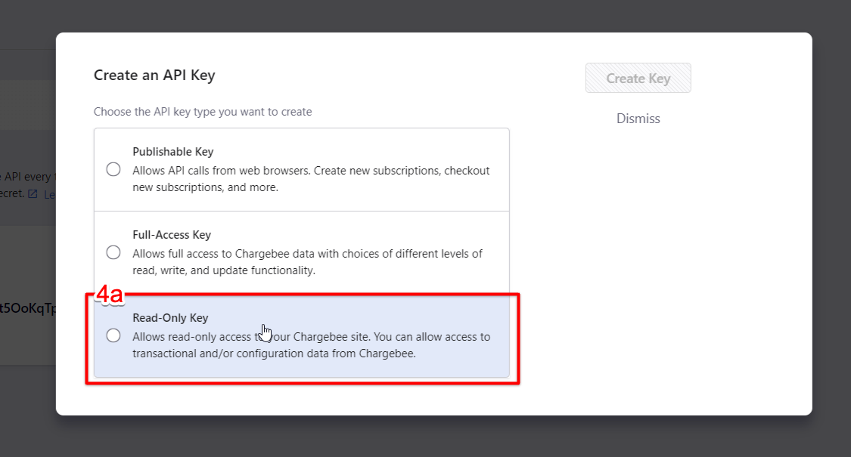Select the Full-Access Key radio button
851x457 pixels.
point(113,252)
